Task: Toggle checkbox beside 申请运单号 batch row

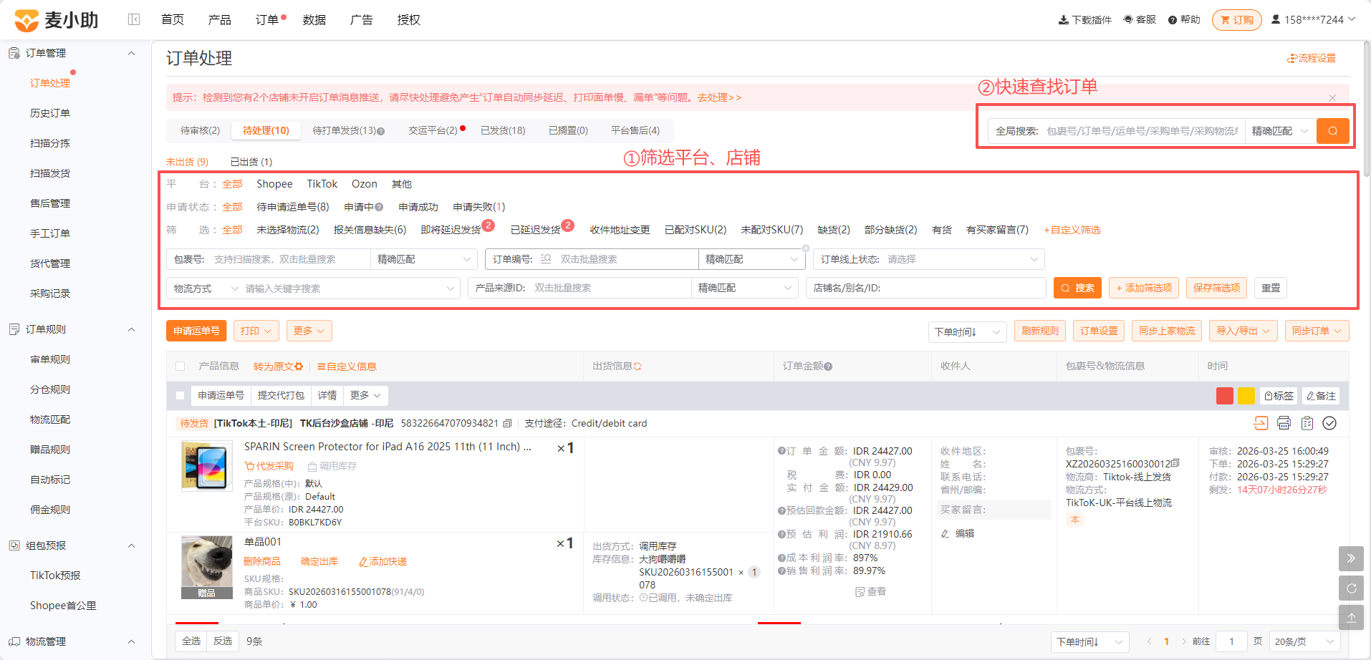Action: click(181, 395)
